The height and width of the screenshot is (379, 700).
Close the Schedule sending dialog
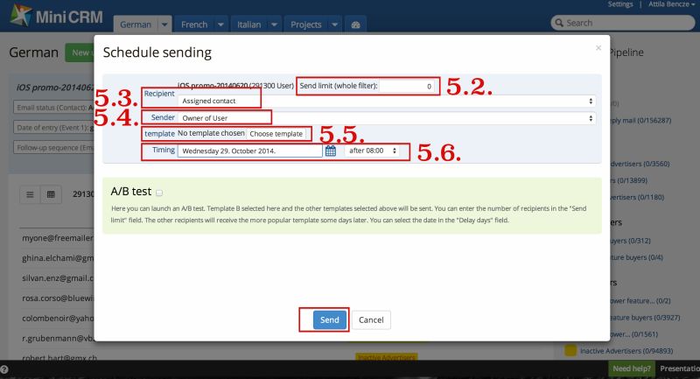pyautogui.click(x=598, y=48)
